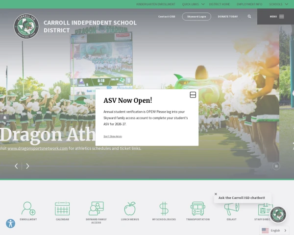
Task: Open dragonsportsnetwork.com link
Action: (x=38, y=148)
